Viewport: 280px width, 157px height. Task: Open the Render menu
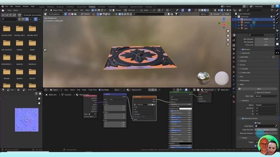(x=18, y=7)
